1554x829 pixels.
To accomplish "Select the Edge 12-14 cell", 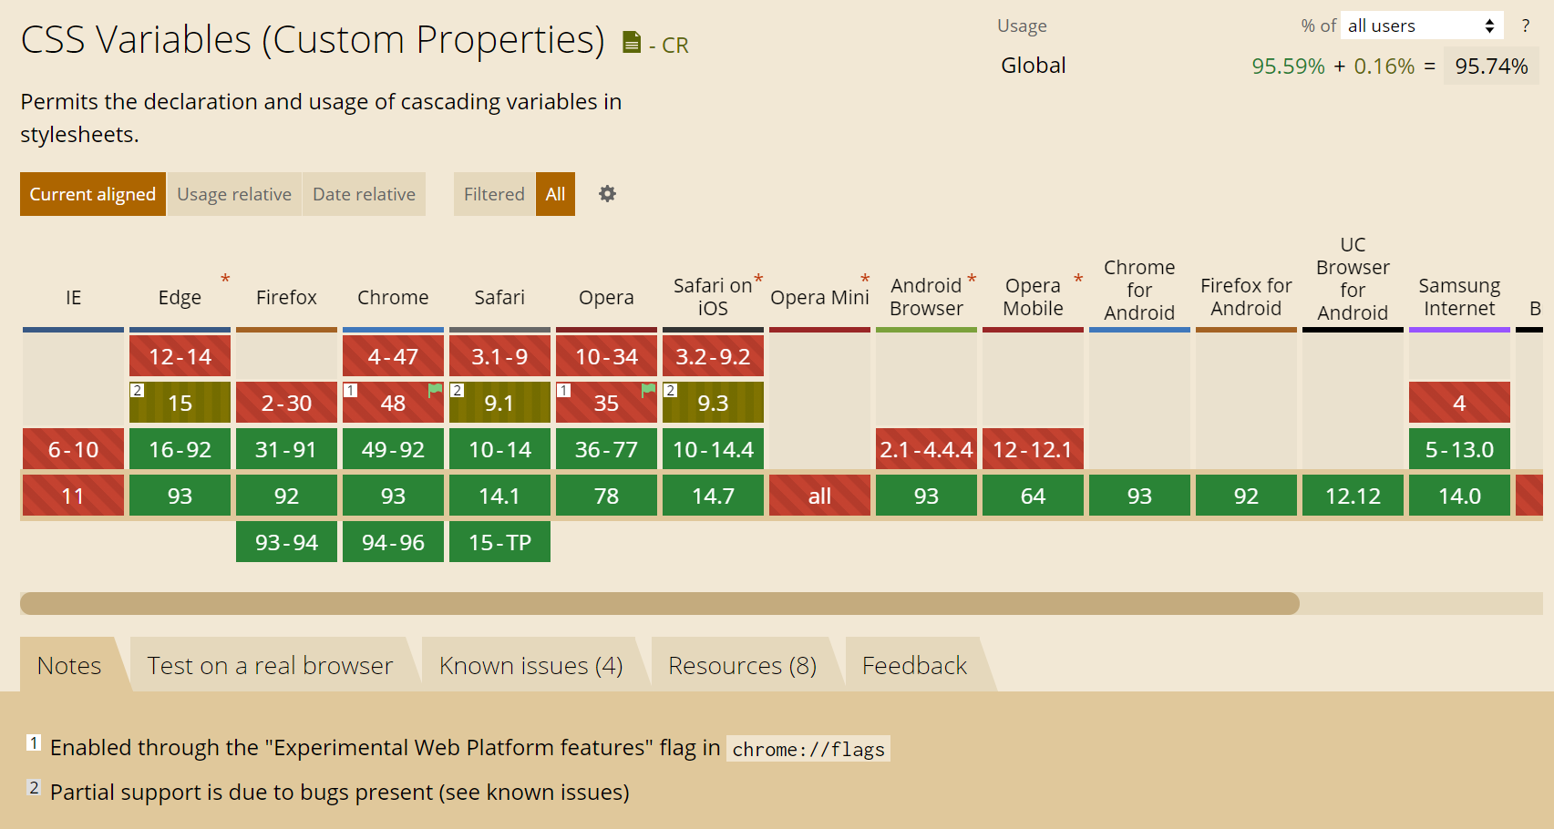I will pos(180,356).
